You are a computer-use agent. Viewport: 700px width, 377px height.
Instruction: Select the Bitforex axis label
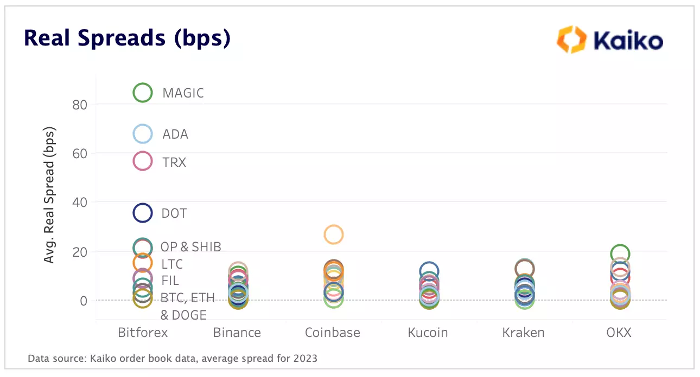coord(143,332)
